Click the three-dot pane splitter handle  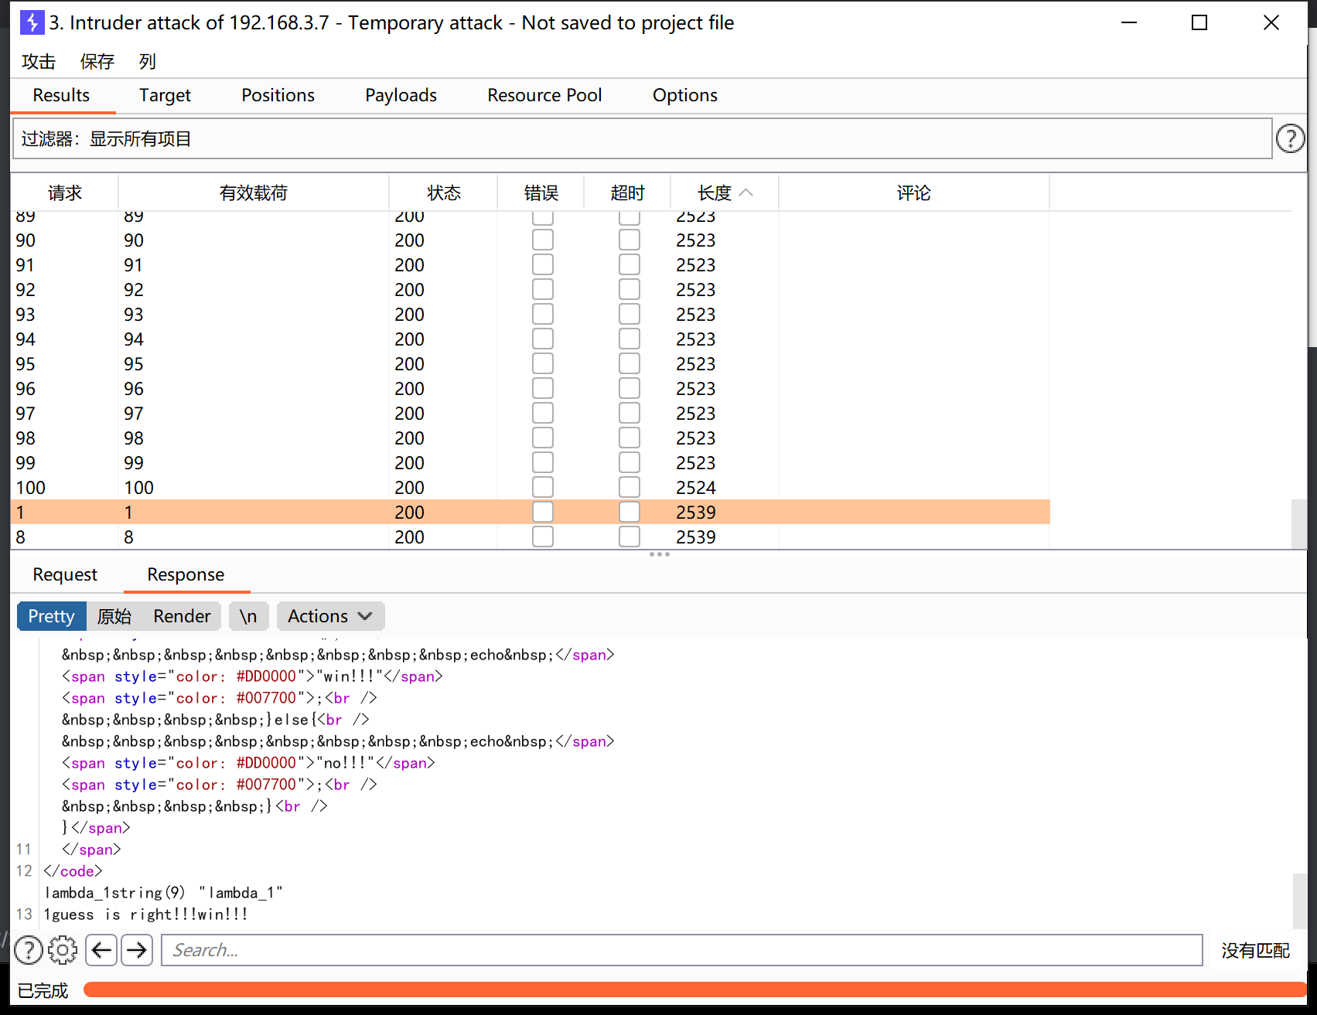[x=659, y=554]
